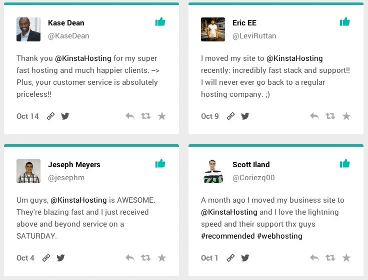This screenshot has height=280, width=368.
Task: Click Twitter bird icon beside Oct 14
Action: (65, 116)
